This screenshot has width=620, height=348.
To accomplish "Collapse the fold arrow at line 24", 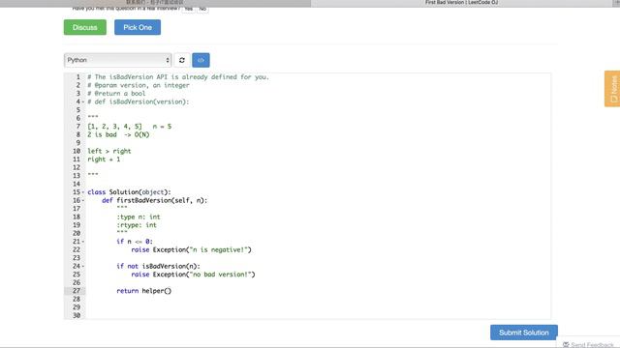I will [83, 267].
